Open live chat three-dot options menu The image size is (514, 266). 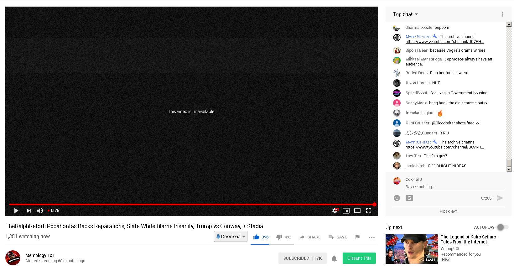click(x=502, y=14)
